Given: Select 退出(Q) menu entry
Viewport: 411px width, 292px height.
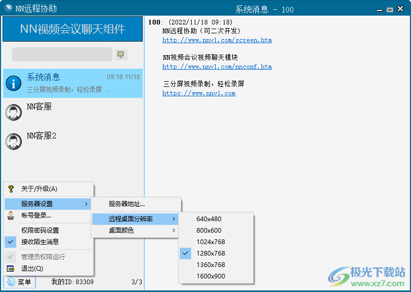Looking at the screenshot, I should 49,269.
